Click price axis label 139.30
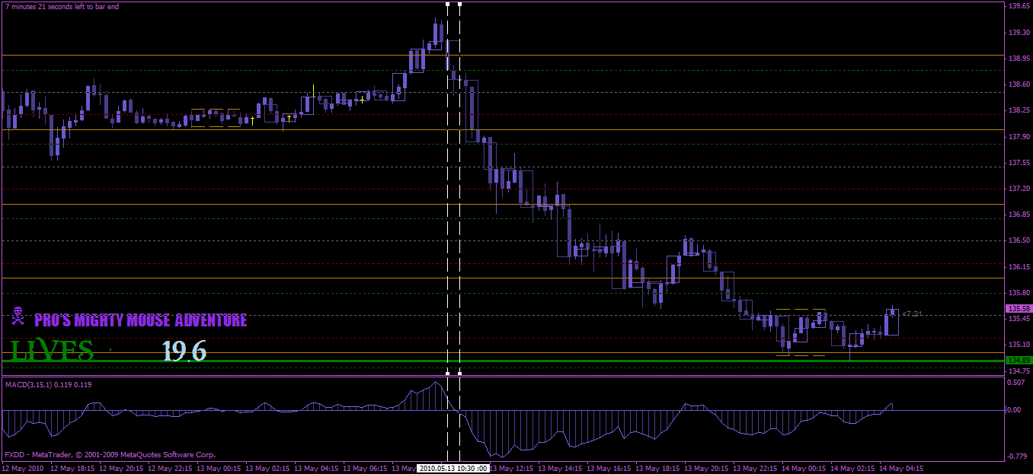The width and height of the screenshot is (1033, 474). [x=1019, y=33]
